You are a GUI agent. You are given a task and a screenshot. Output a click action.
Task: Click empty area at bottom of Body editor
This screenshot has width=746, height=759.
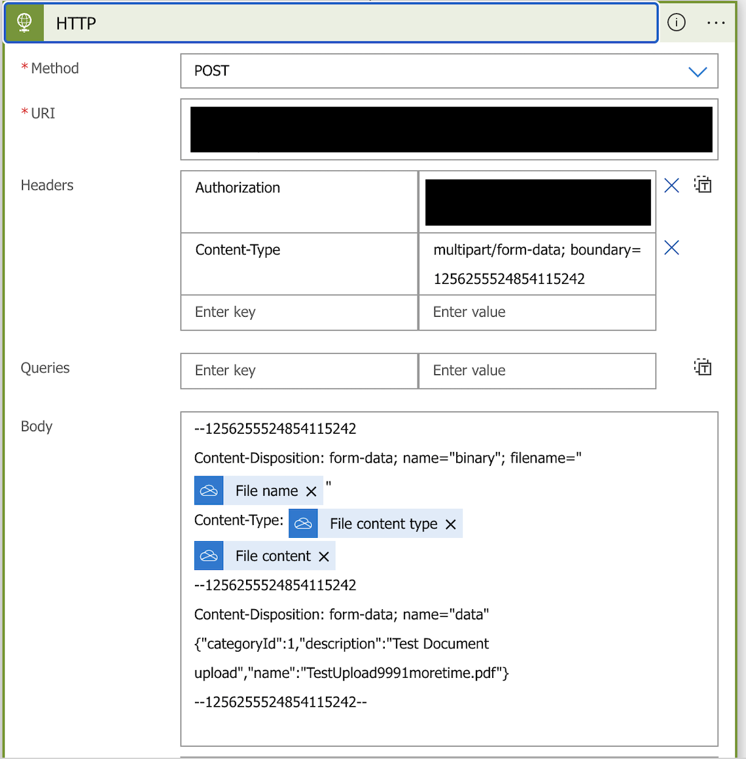point(449,728)
